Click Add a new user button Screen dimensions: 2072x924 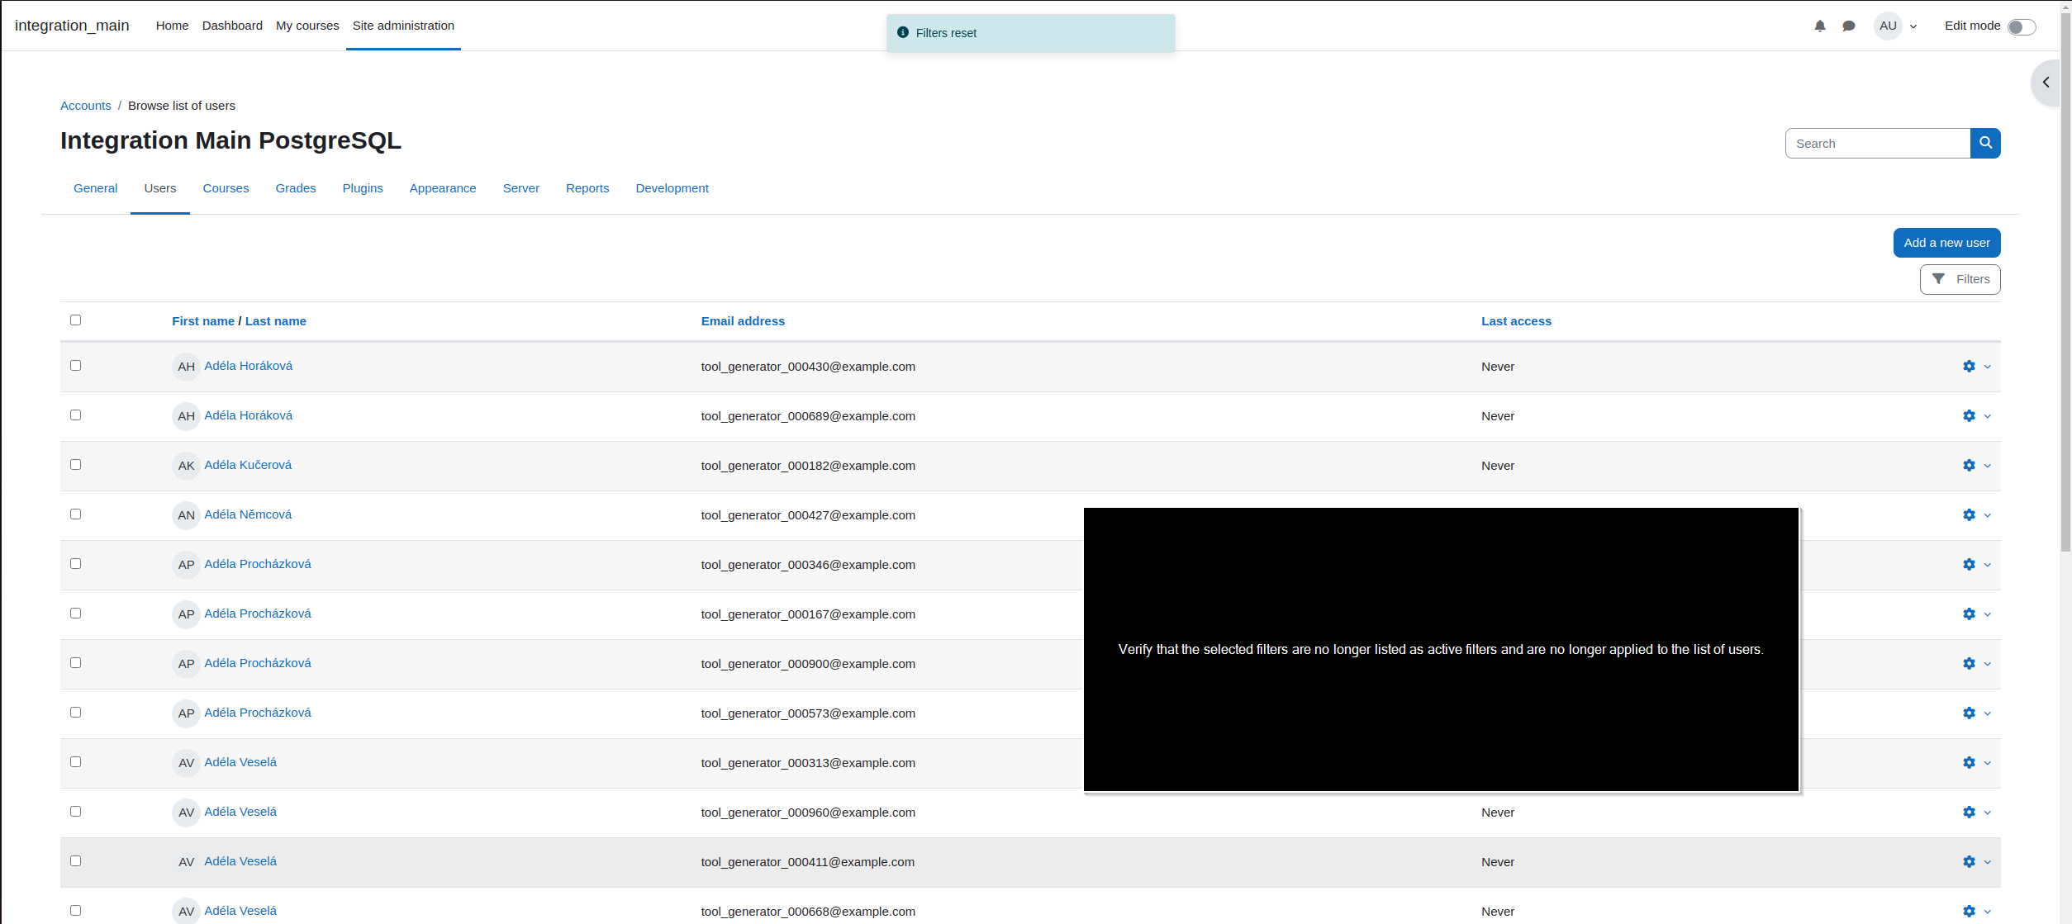click(x=1946, y=243)
